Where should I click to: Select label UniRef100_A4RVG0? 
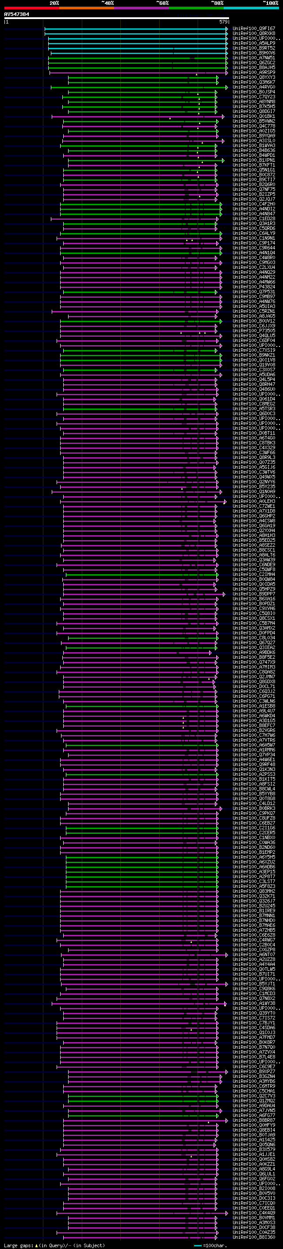[254, 87]
